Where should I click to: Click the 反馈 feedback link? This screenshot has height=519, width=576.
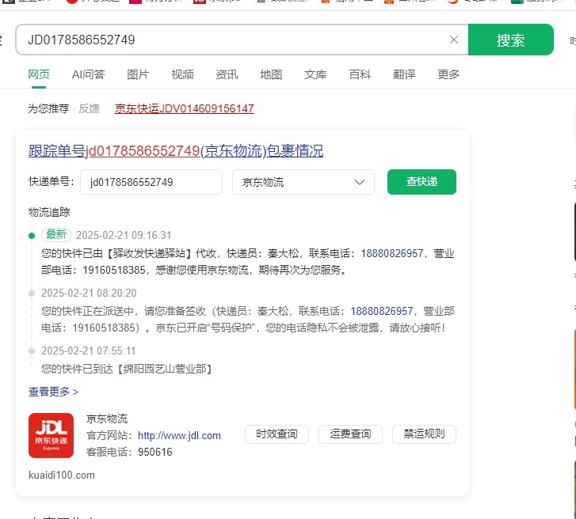click(x=89, y=108)
